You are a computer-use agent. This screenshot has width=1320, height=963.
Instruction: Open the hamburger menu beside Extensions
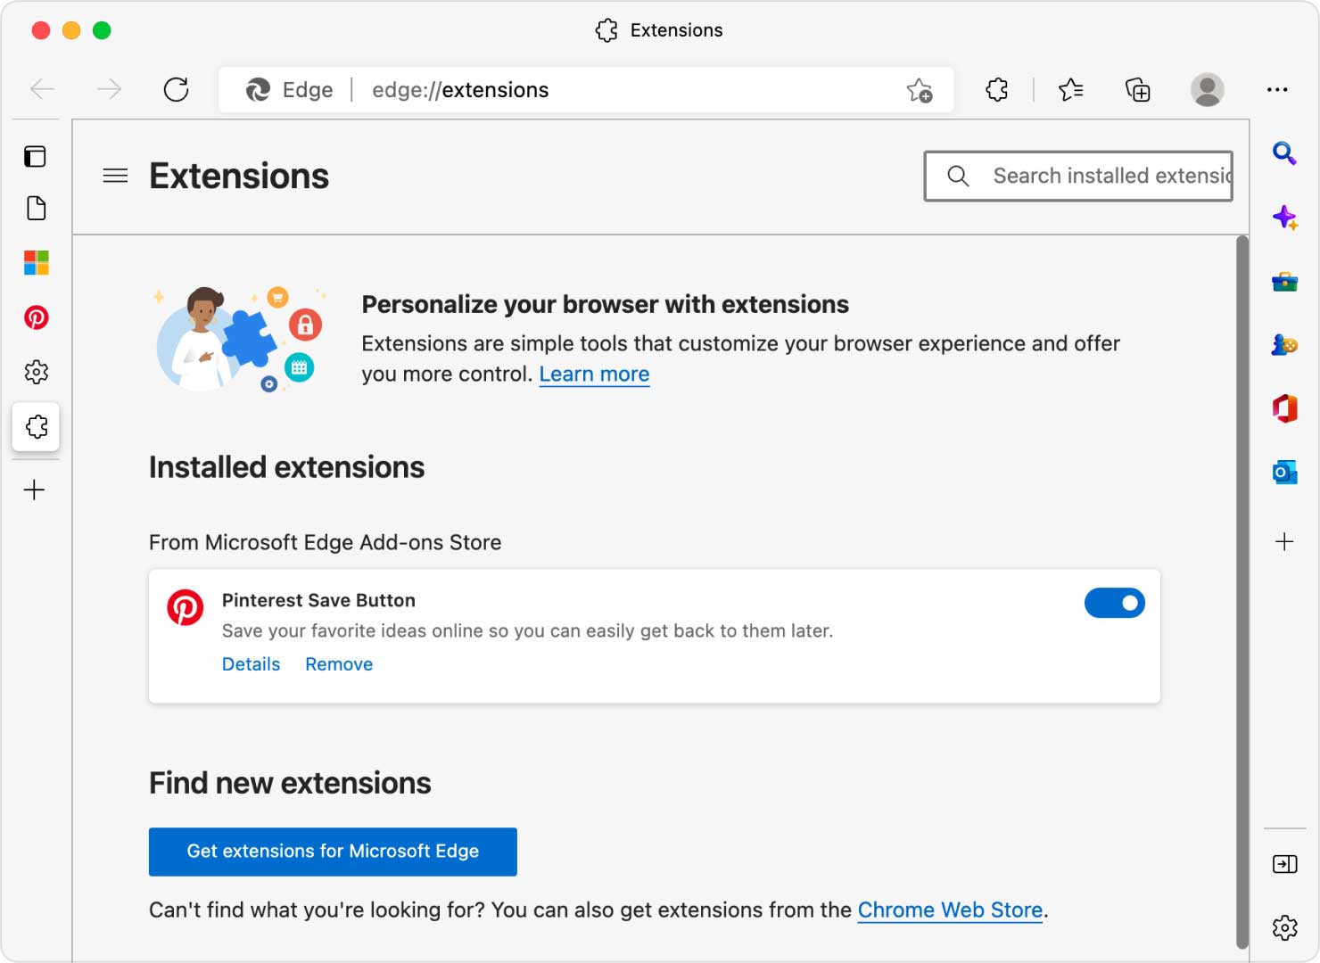click(x=115, y=176)
